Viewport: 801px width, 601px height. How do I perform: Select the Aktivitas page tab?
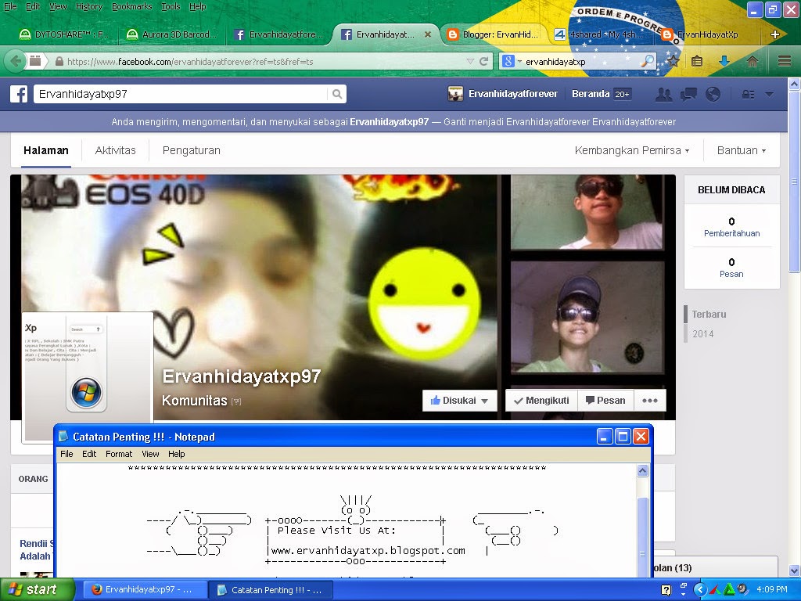(116, 150)
